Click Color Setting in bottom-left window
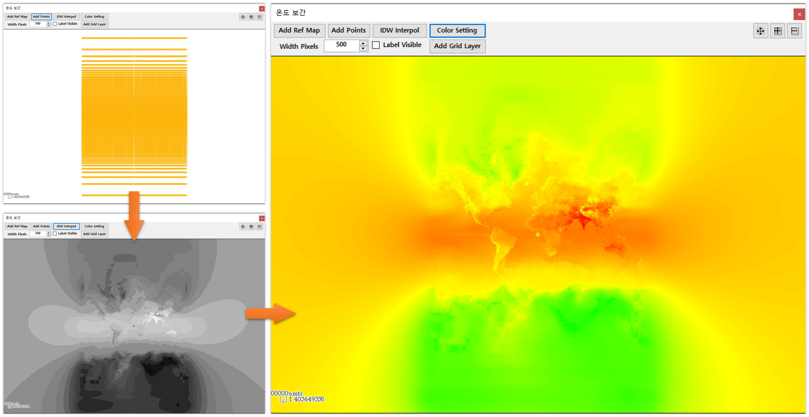Viewport: 809px width, 417px height. 94,226
